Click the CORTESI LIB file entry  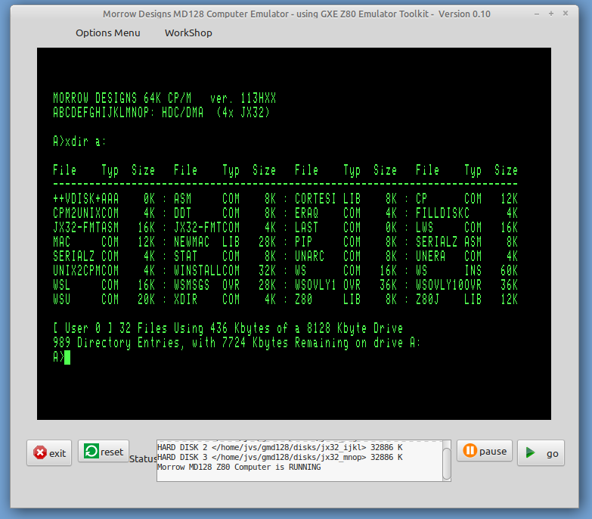346,199
